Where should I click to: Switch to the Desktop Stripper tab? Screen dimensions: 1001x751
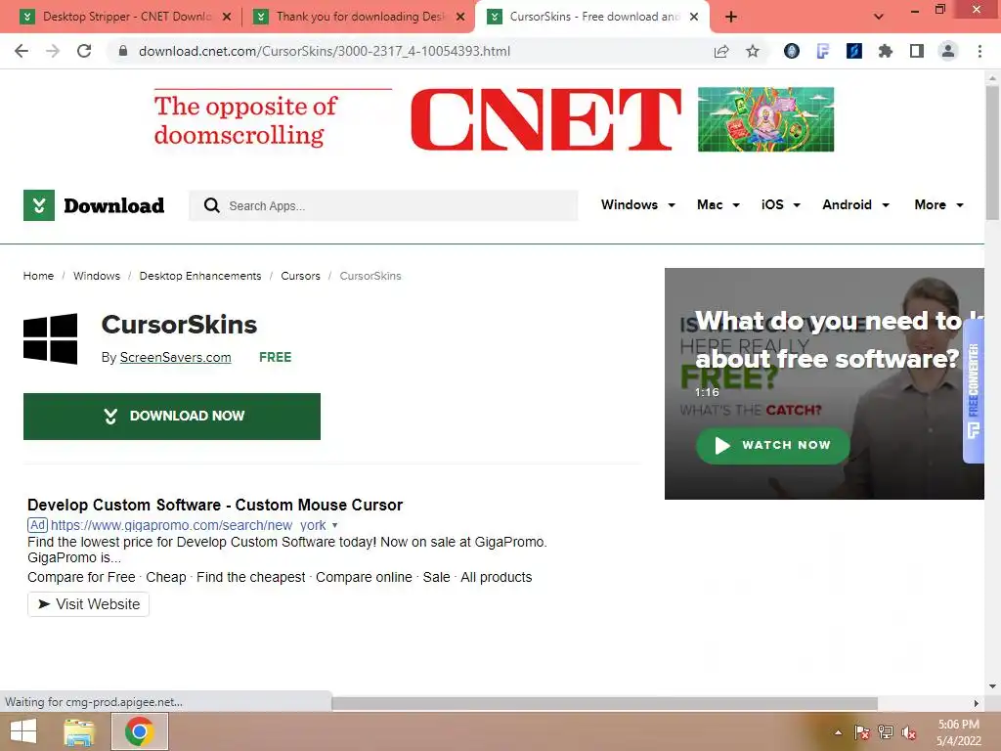126,17
